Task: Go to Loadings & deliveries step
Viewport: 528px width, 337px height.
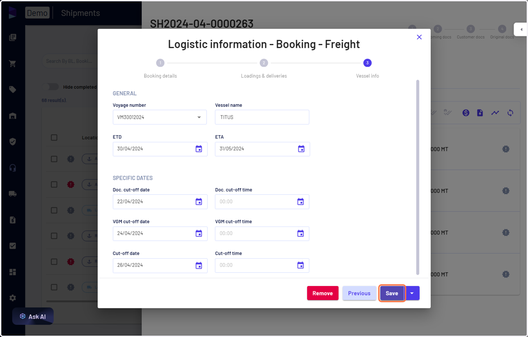Action: pyautogui.click(x=264, y=69)
